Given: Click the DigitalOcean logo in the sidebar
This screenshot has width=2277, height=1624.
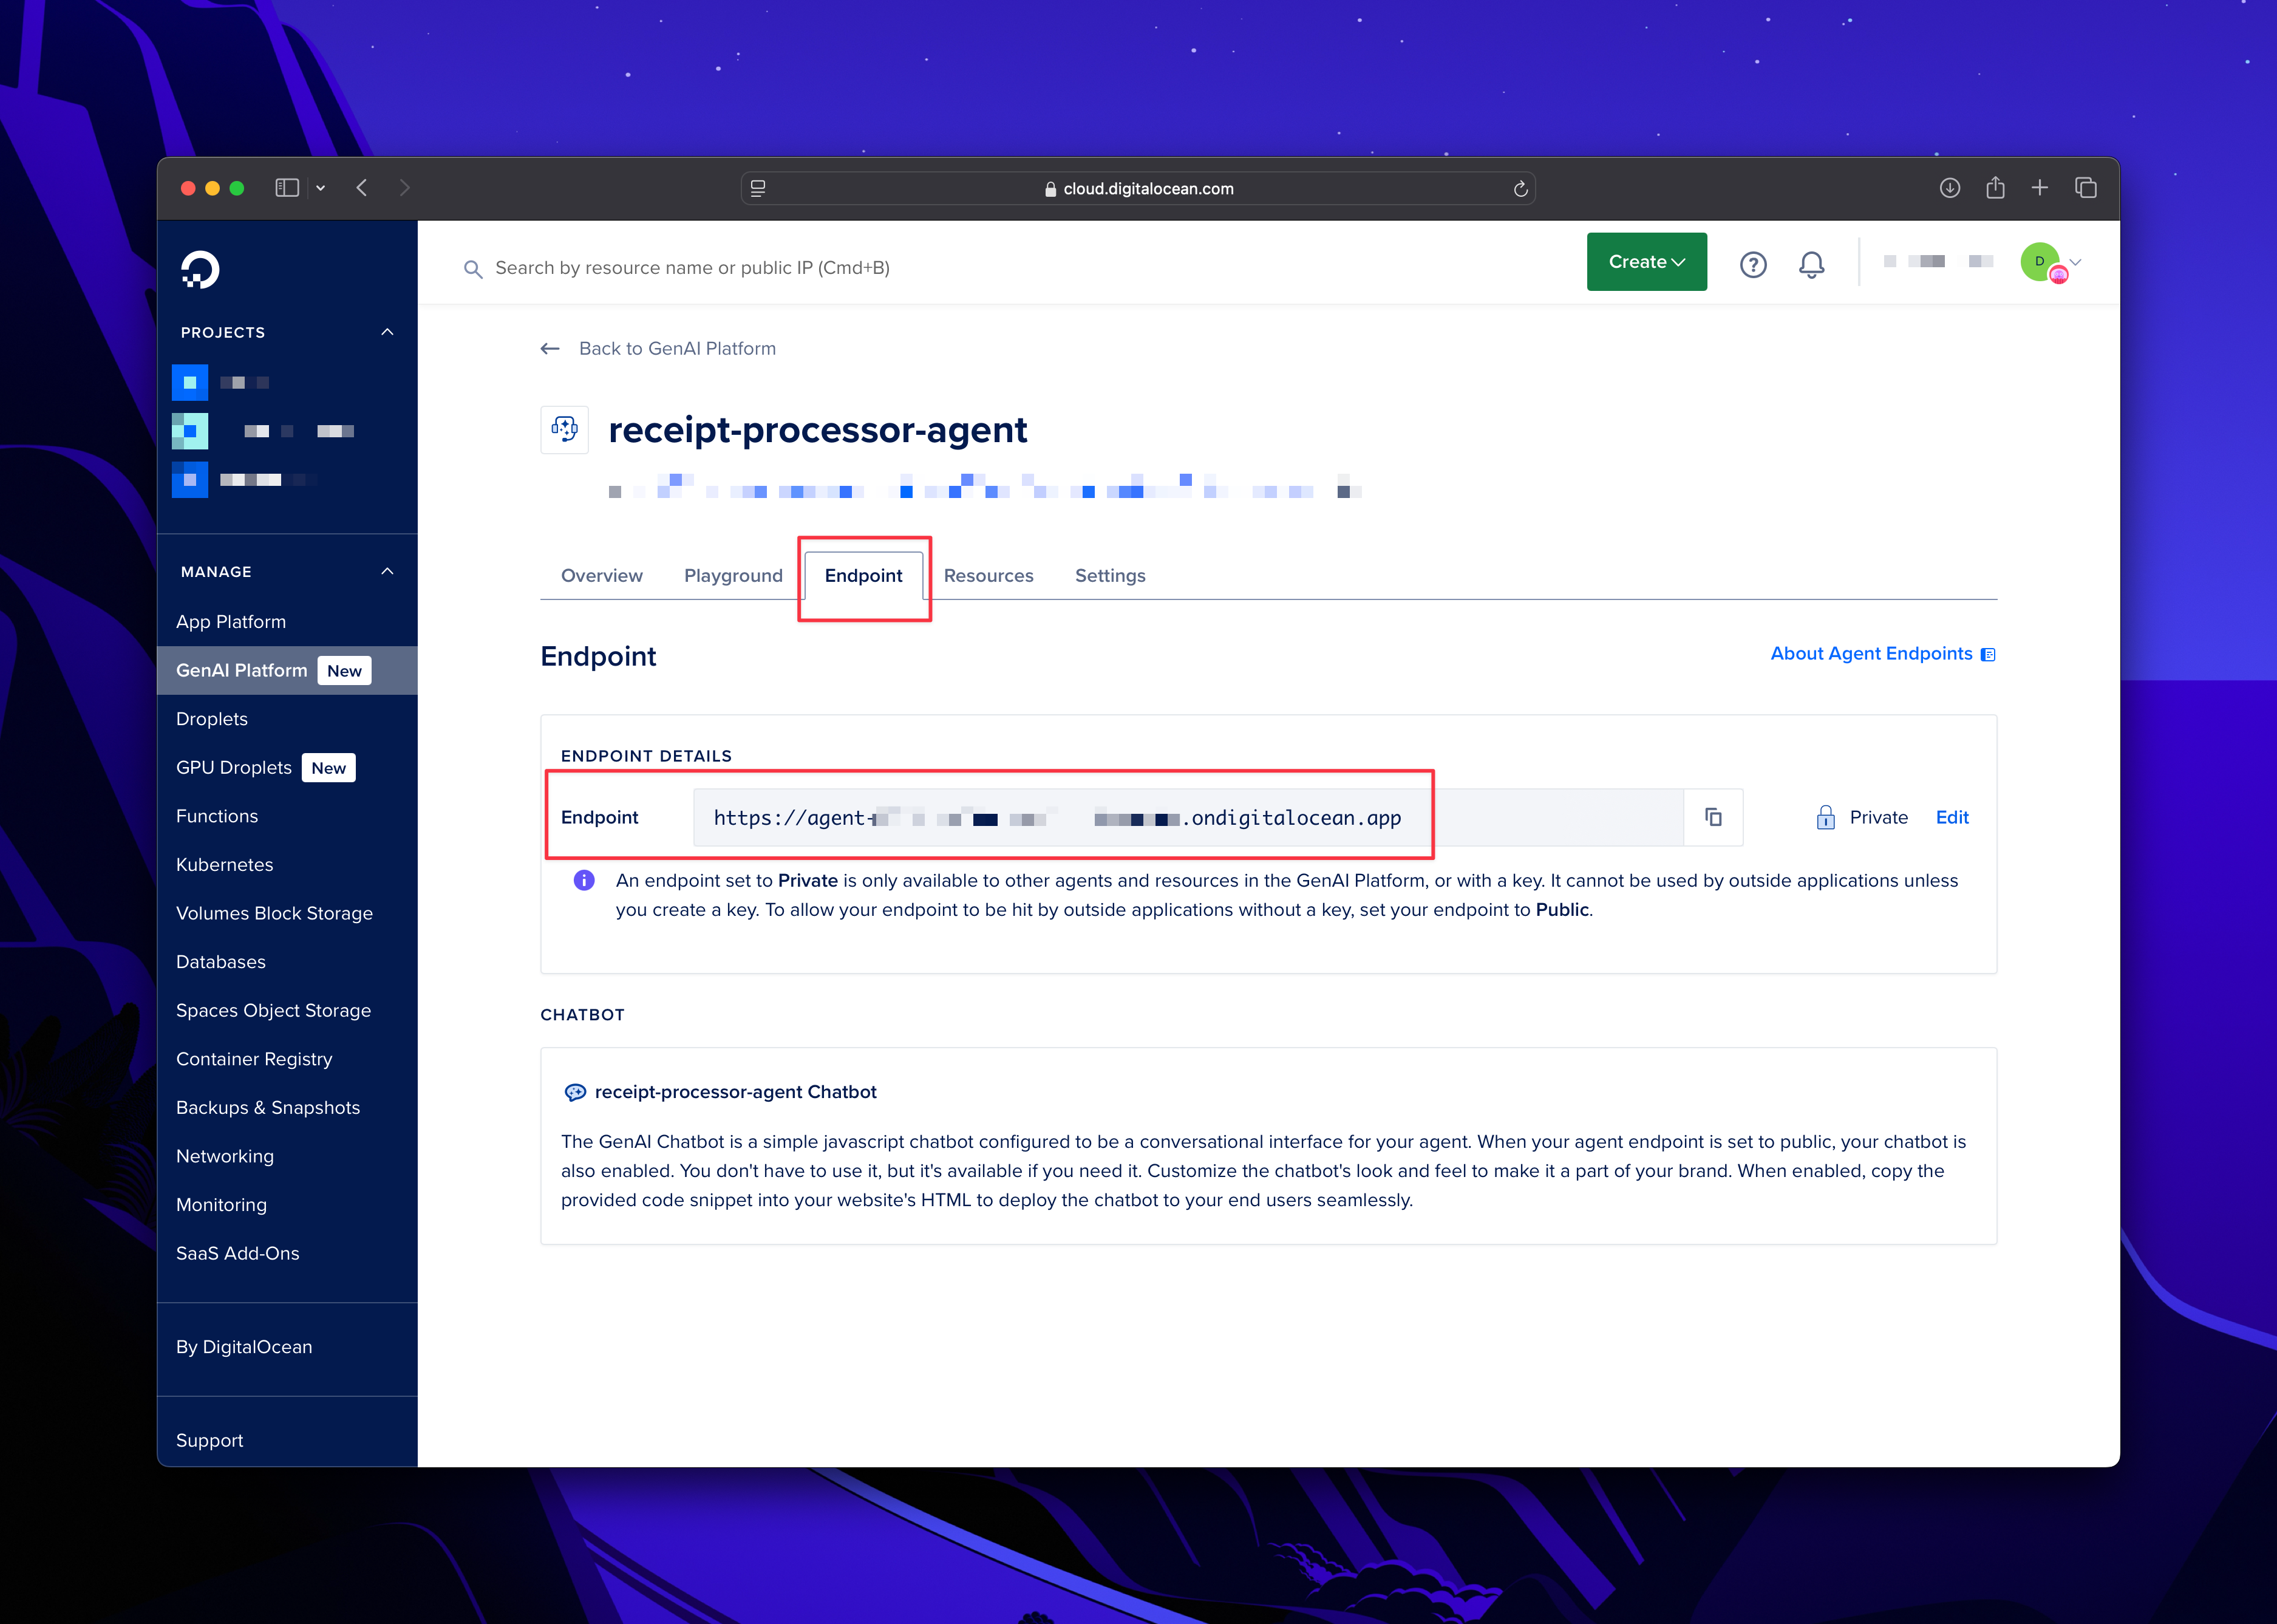Looking at the screenshot, I should click(x=200, y=269).
